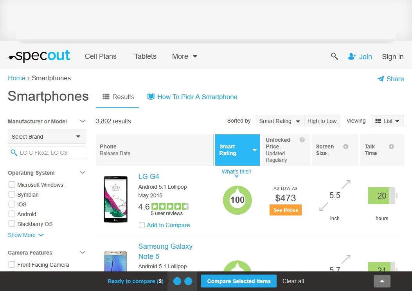Screen dimensions: 412x291
Task: Click the Share link text
Action: coord(395,79)
